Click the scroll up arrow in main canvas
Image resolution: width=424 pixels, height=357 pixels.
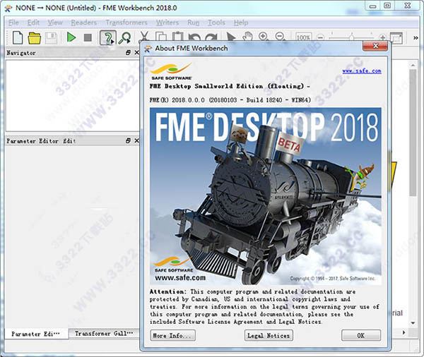click(x=413, y=65)
